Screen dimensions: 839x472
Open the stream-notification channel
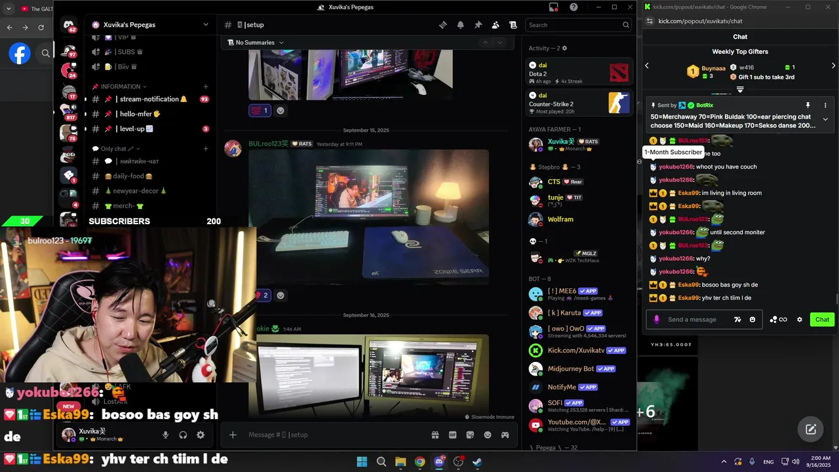click(149, 99)
